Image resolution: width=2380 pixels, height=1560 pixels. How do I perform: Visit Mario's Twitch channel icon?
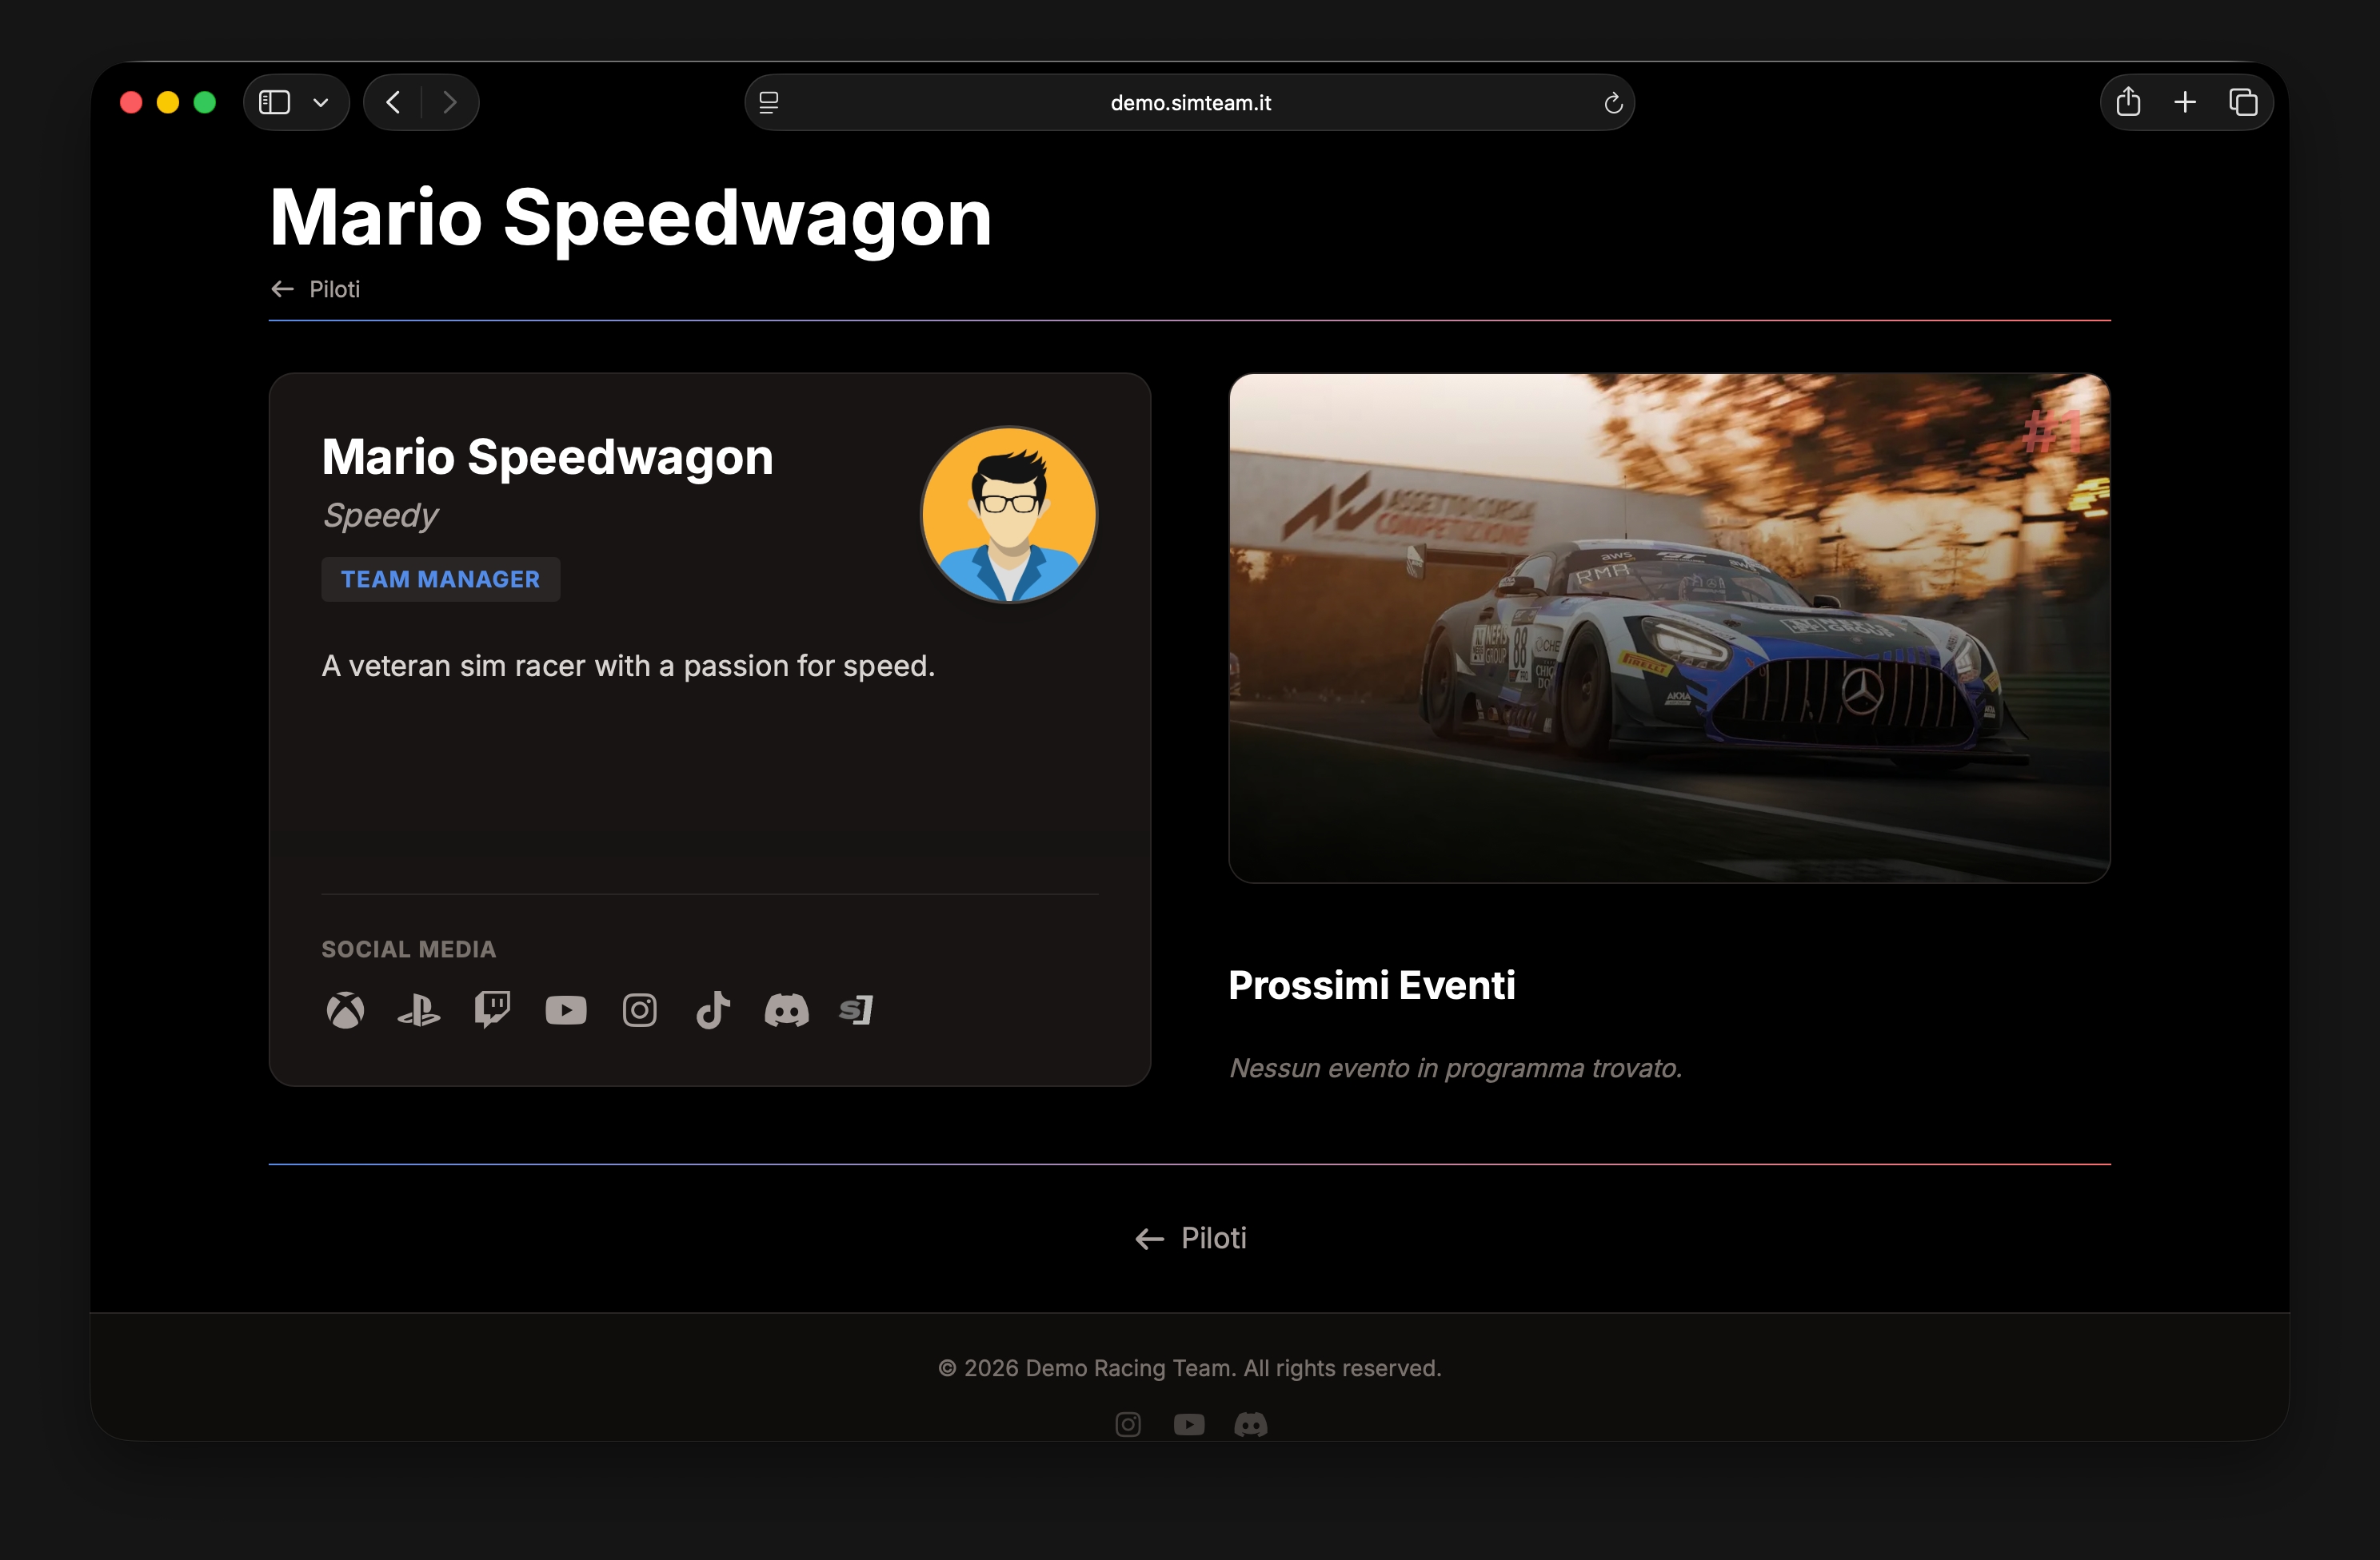[492, 1010]
